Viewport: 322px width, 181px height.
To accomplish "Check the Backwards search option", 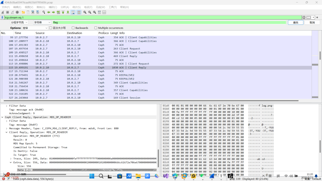I will [x=73, y=28].
